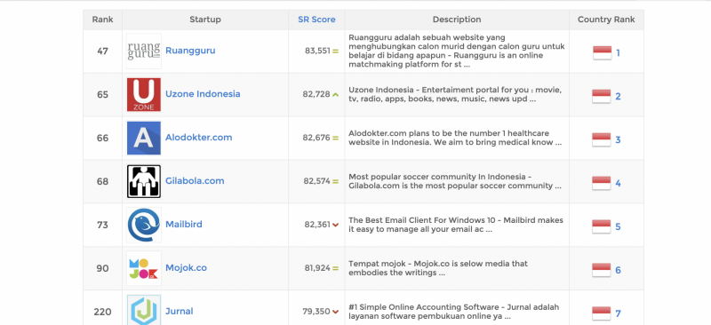Select the rank 90 cell
The image size is (711, 325).
pos(102,268)
